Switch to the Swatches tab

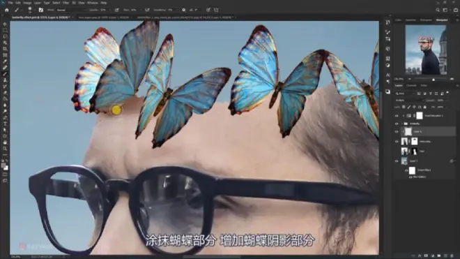click(x=411, y=20)
